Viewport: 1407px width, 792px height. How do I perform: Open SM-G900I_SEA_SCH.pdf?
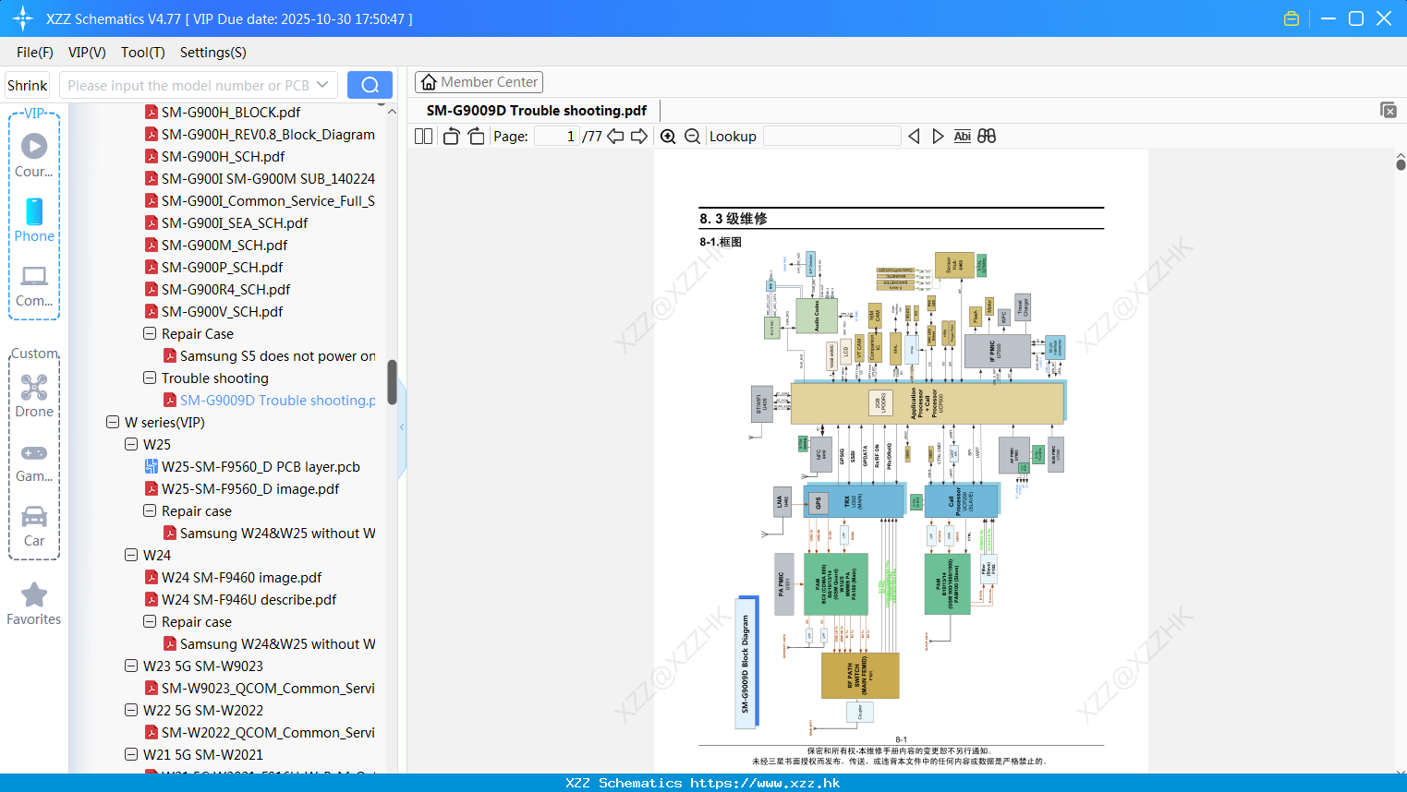(x=235, y=223)
